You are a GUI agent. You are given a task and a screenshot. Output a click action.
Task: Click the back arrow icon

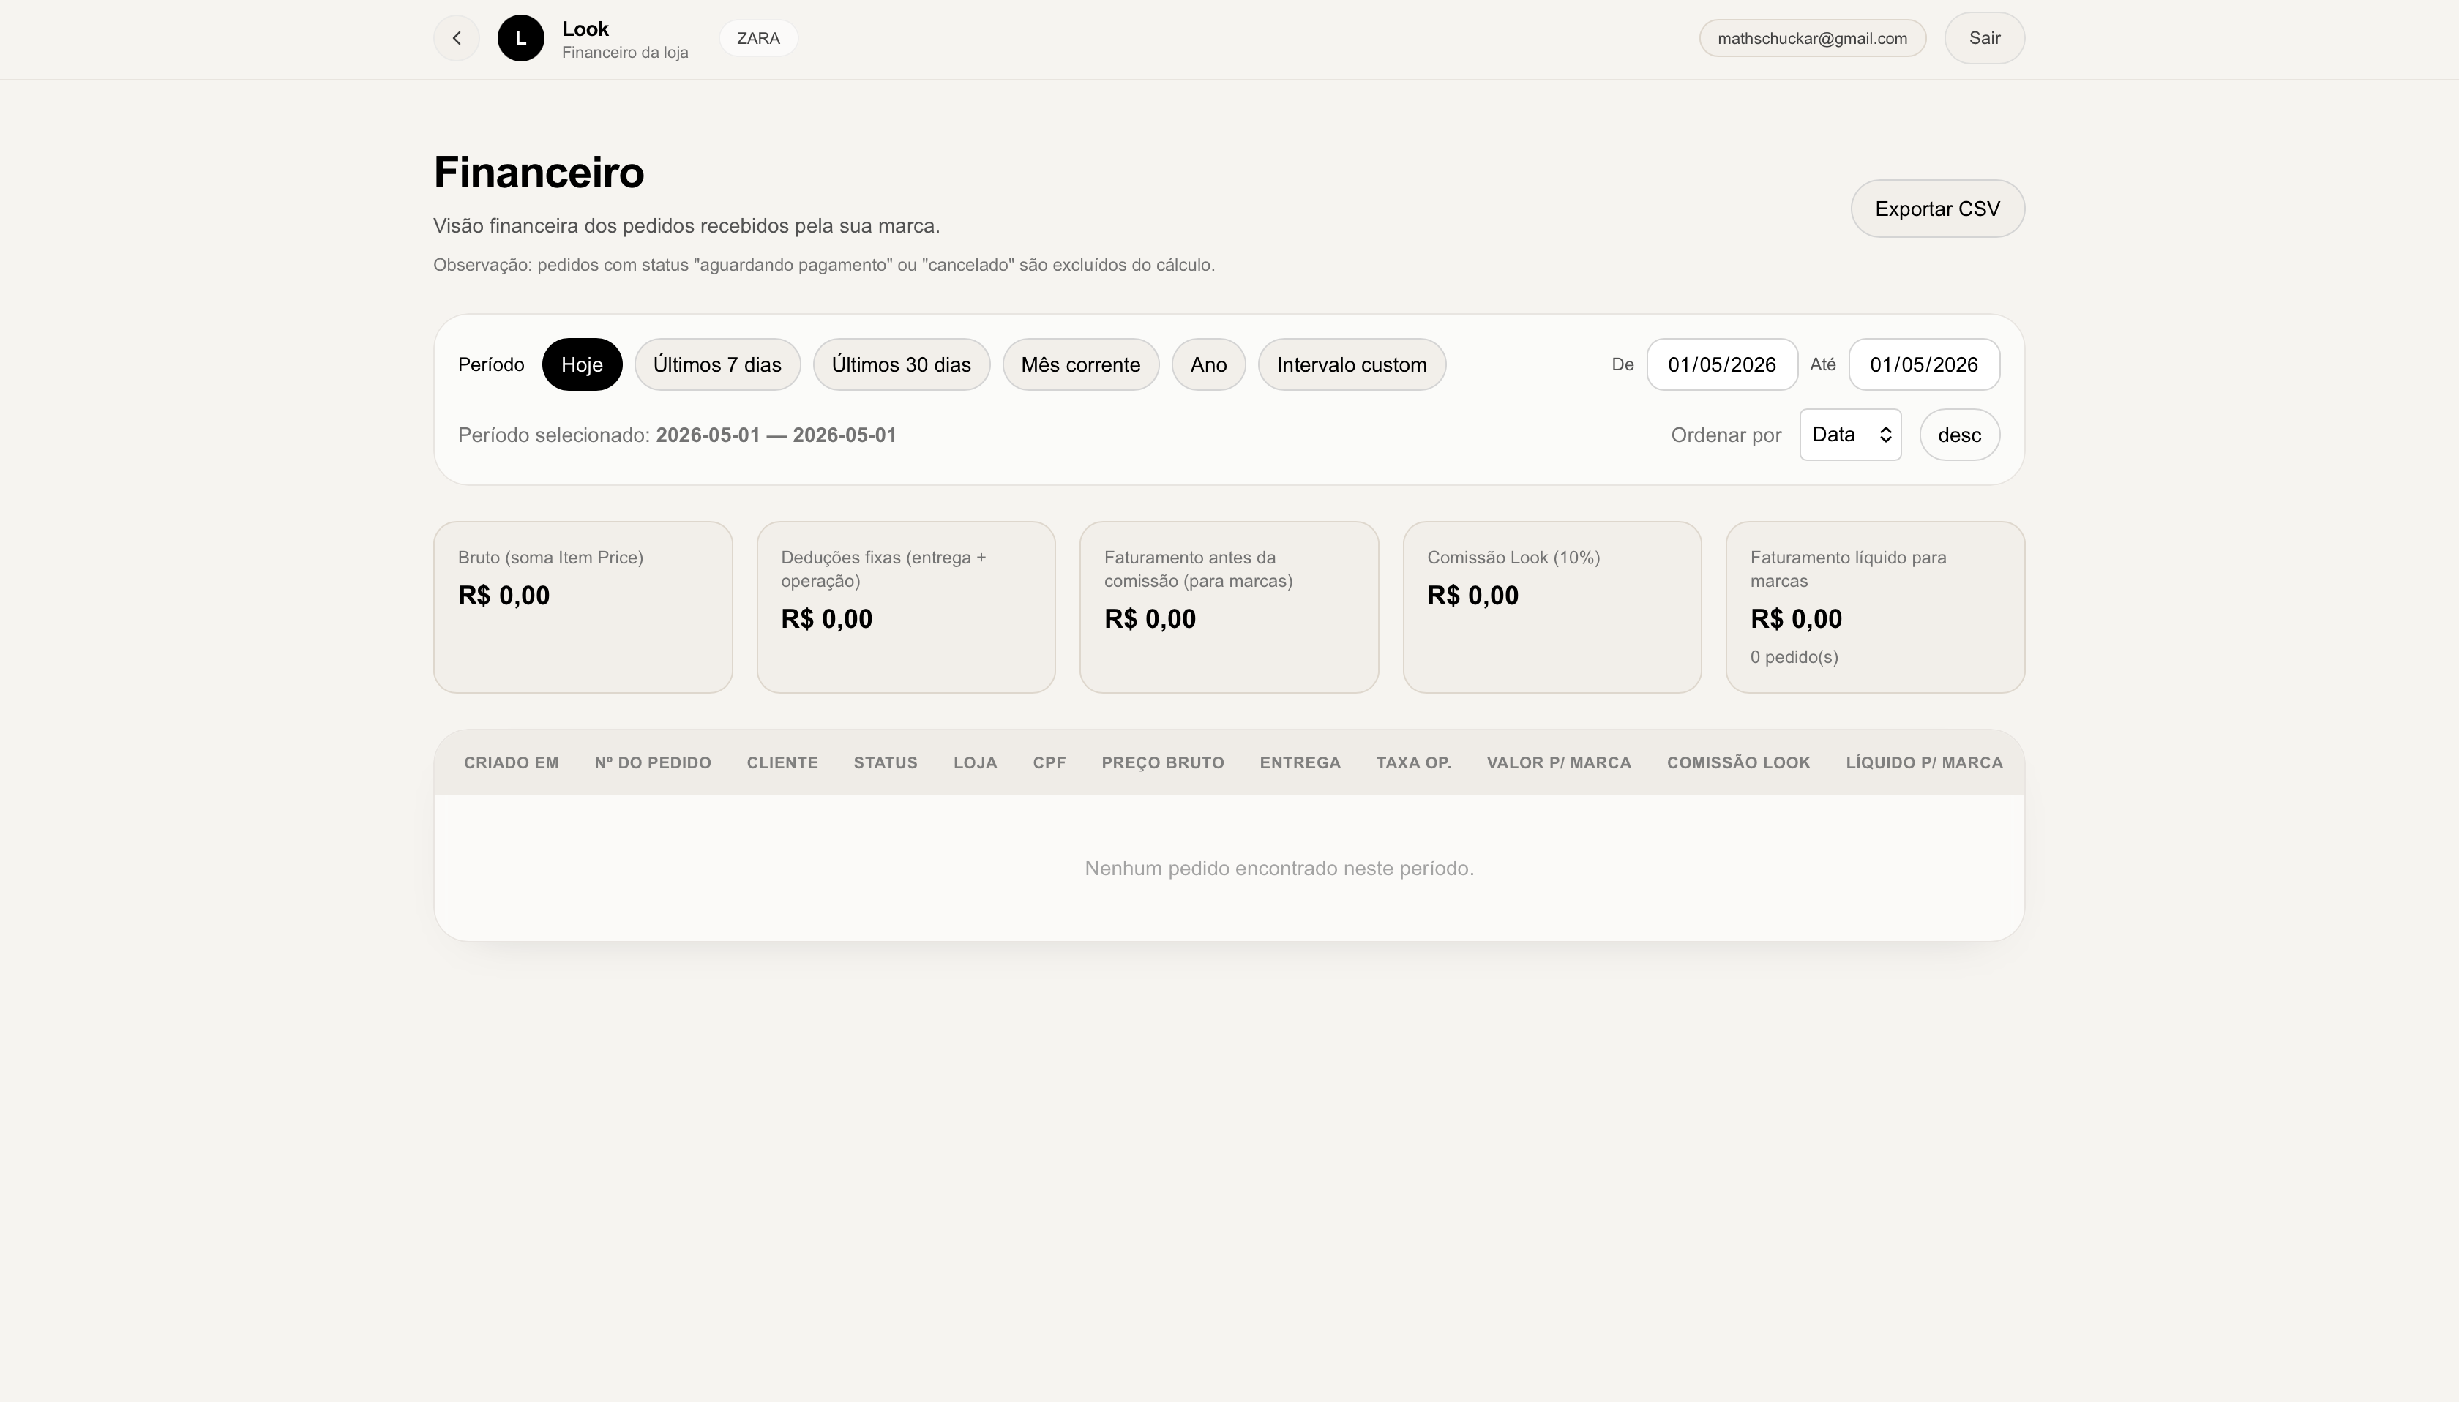457,39
